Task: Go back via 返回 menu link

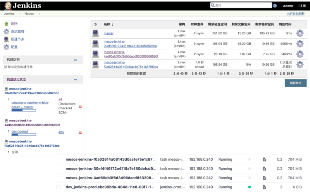Action: [x=14, y=24]
